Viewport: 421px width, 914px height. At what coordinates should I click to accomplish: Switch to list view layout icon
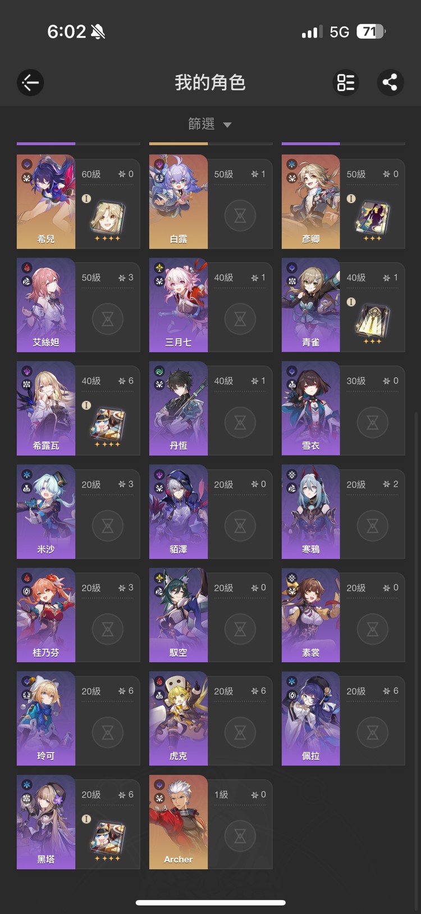click(x=346, y=83)
